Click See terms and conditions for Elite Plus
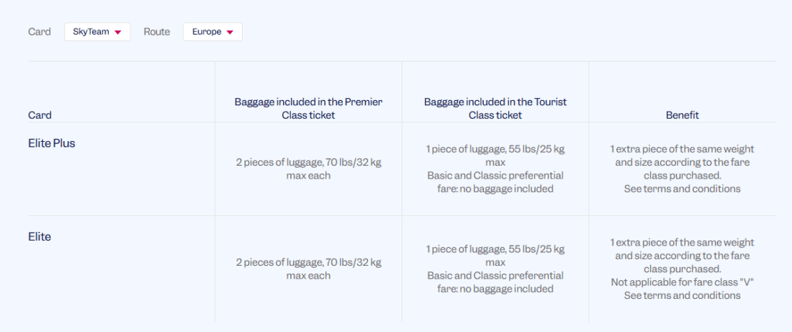This screenshot has height=332, width=792. [x=682, y=189]
